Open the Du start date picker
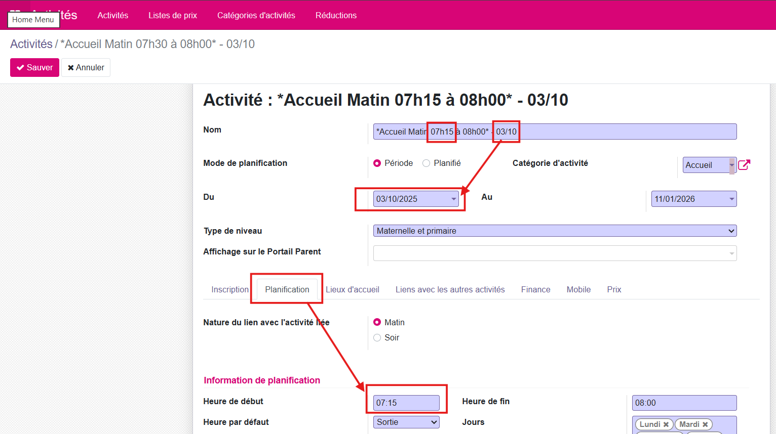This screenshot has width=776, height=434. pos(453,198)
